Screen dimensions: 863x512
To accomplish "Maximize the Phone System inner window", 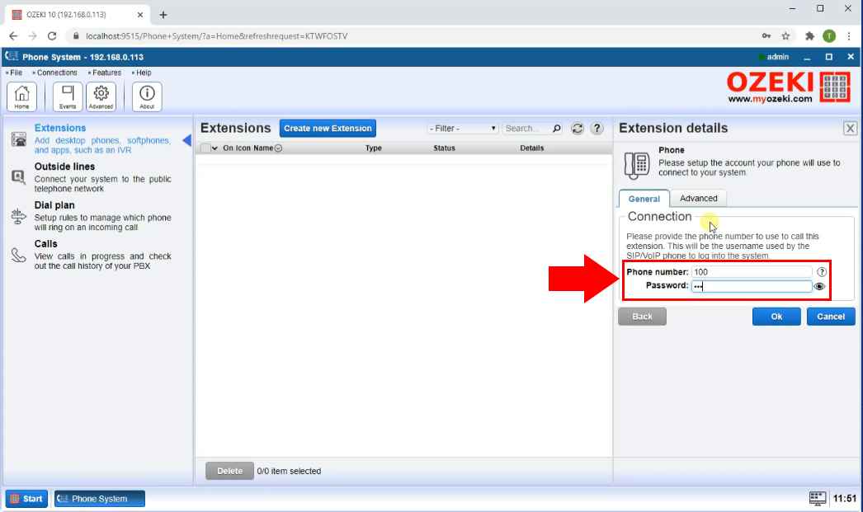I will point(829,57).
